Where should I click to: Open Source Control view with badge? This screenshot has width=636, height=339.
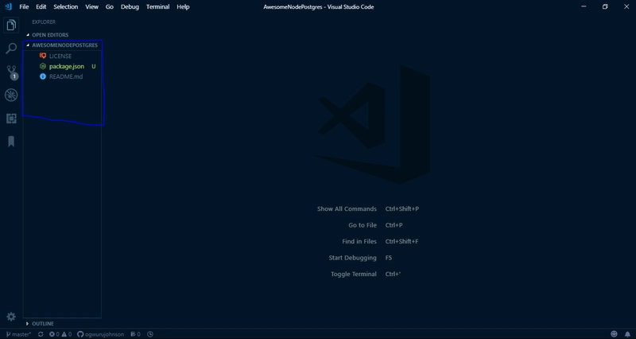(12, 72)
